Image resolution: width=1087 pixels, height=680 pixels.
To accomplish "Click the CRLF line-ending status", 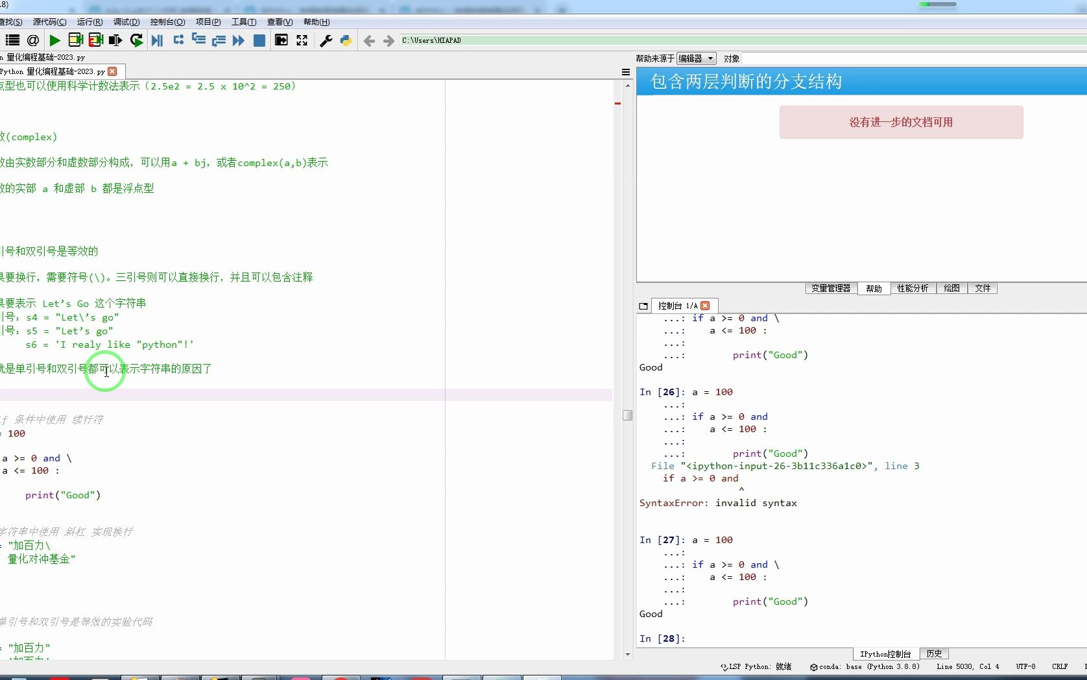I will (1060, 666).
